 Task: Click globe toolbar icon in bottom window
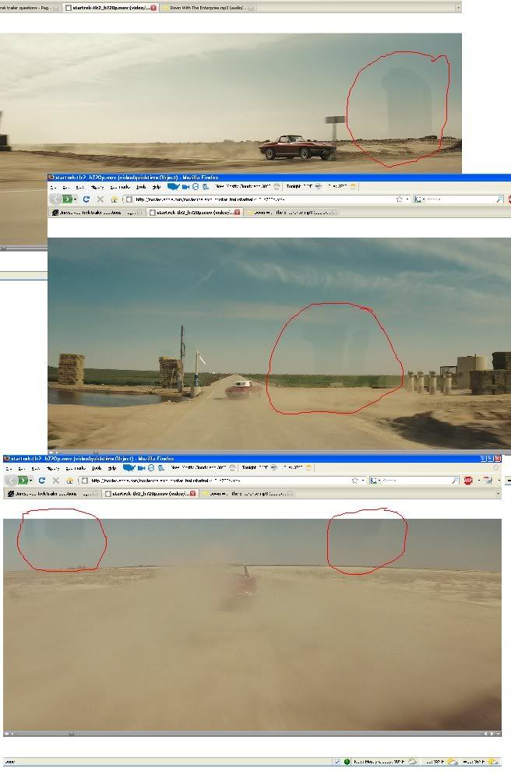(151, 467)
